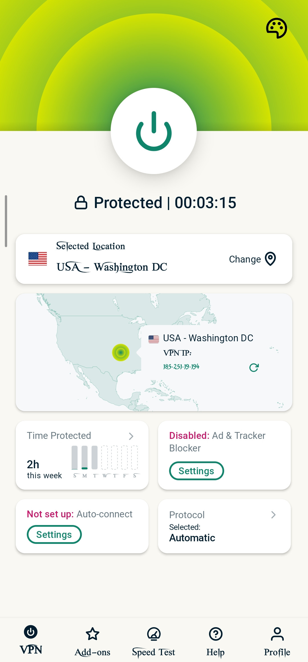Screen dimensions: 308x662
Task: Tap the green location marker on map
Action: 121,352
